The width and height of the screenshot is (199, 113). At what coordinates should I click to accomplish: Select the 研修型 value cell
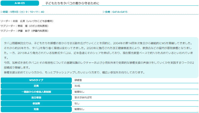(79, 80)
